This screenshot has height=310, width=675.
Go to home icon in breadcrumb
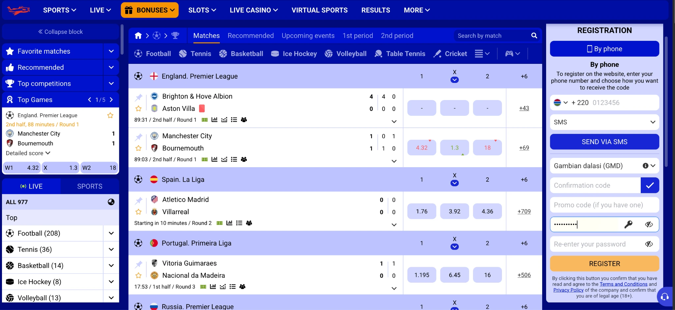tap(138, 36)
